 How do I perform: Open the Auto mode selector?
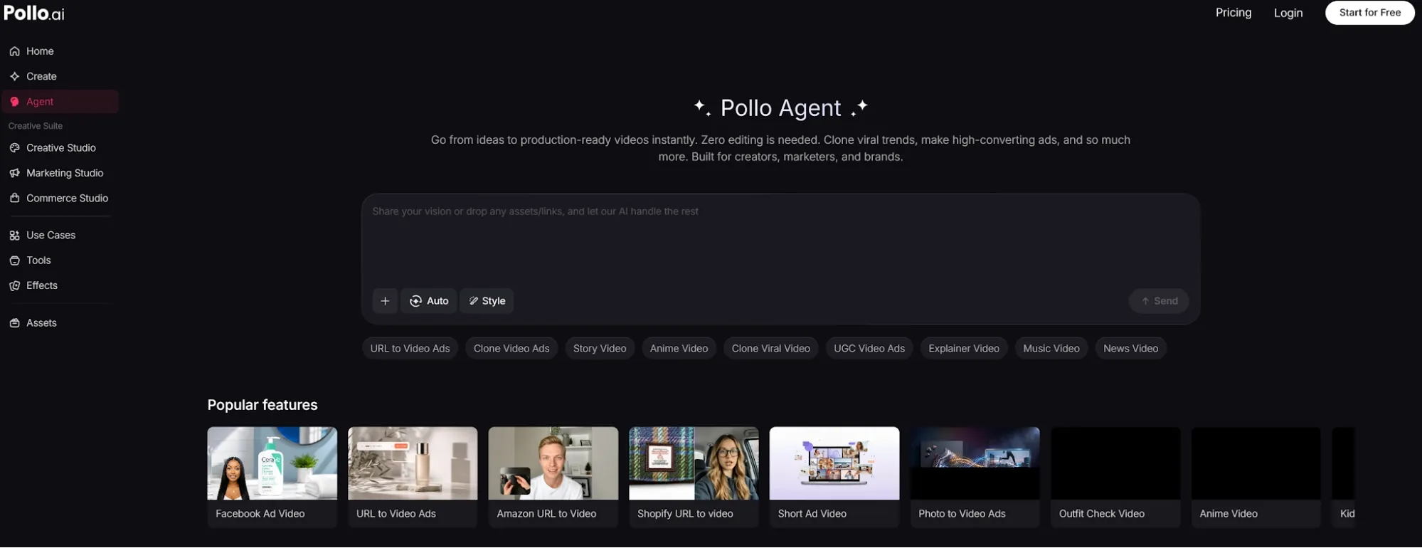click(429, 301)
